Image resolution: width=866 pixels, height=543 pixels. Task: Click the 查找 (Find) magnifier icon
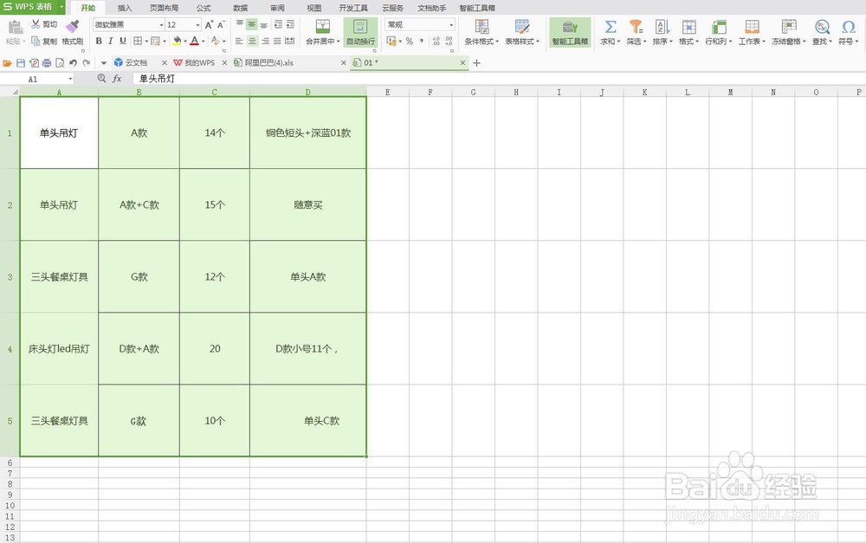pyautogui.click(x=821, y=29)
